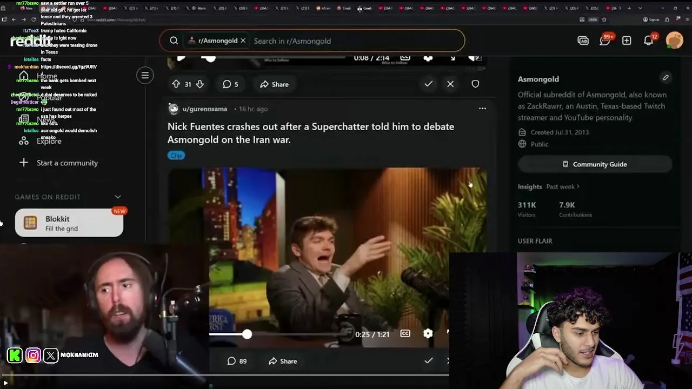Click the Clip flair tag
Image resolution: width=692 pixels, height=389 pixels.
coord(176,156)
